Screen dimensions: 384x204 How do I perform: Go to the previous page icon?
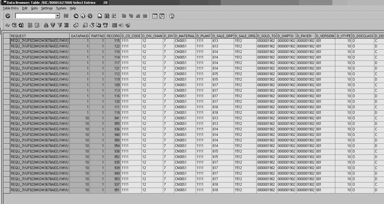[131, 16]
